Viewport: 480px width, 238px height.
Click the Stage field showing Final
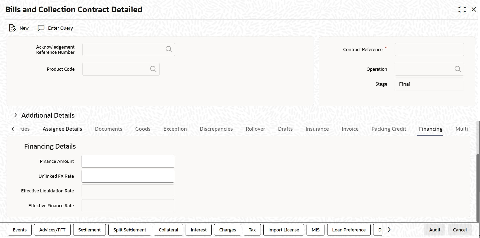429,84
